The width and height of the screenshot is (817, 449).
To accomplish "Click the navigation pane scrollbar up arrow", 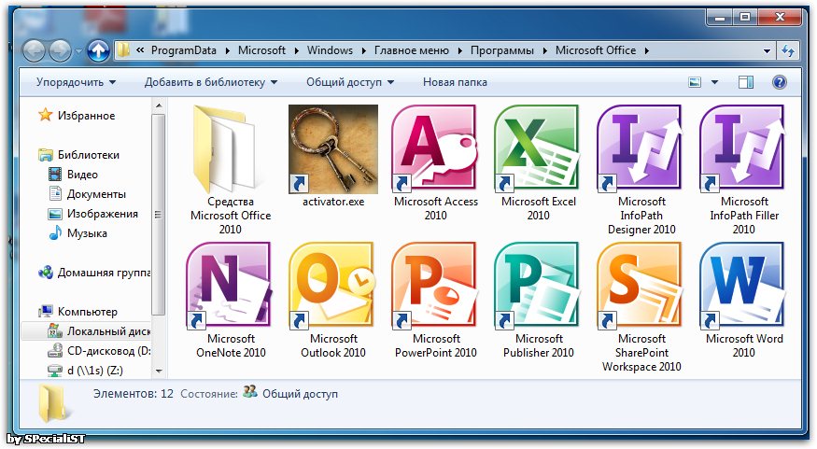I will [x=159, y=105].
